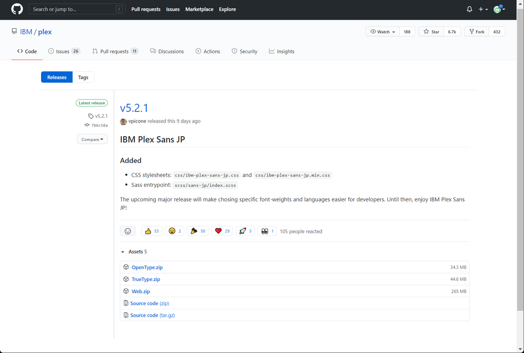
Task: Open the Compare dropdown
Action: pos(92,139)
